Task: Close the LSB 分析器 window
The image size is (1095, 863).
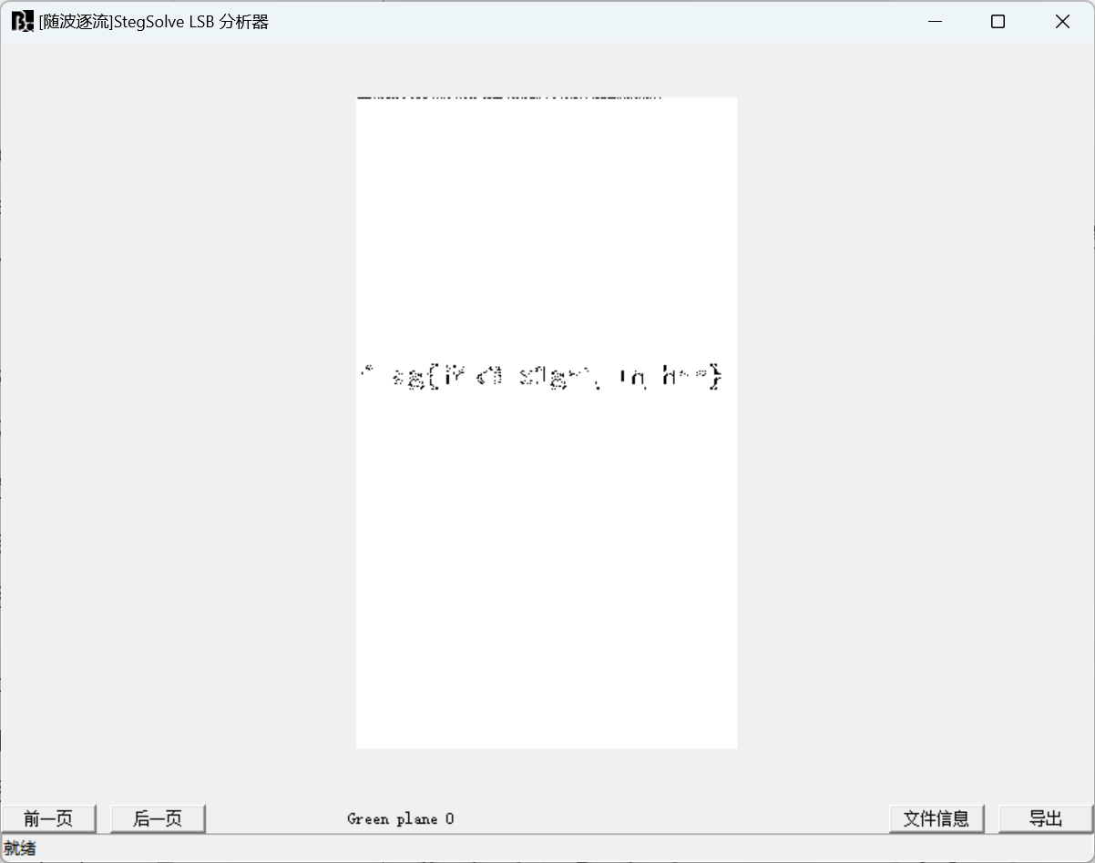Action: (1062, 21)
